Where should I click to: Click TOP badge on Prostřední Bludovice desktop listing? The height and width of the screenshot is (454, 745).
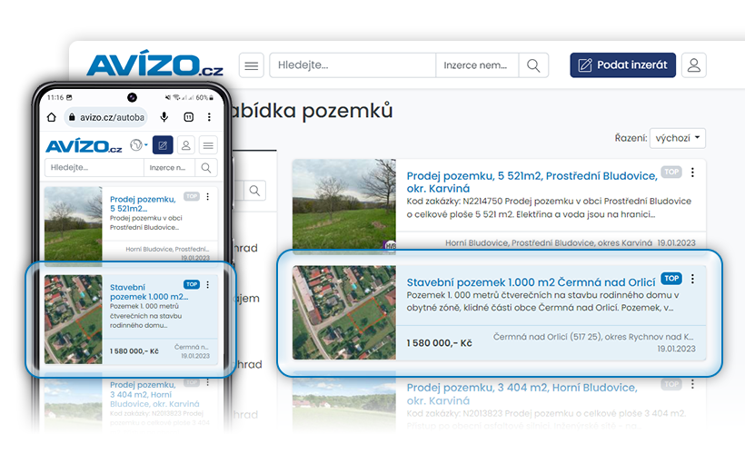671,172
